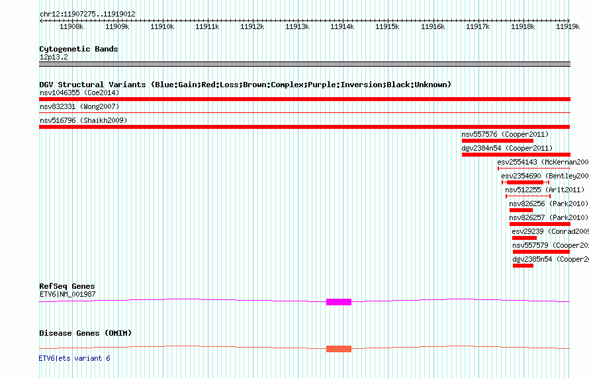
Task: Click the chr12:11907275..11919012 coordinate label
Action: pyautogui.click(x=87, y=14)
